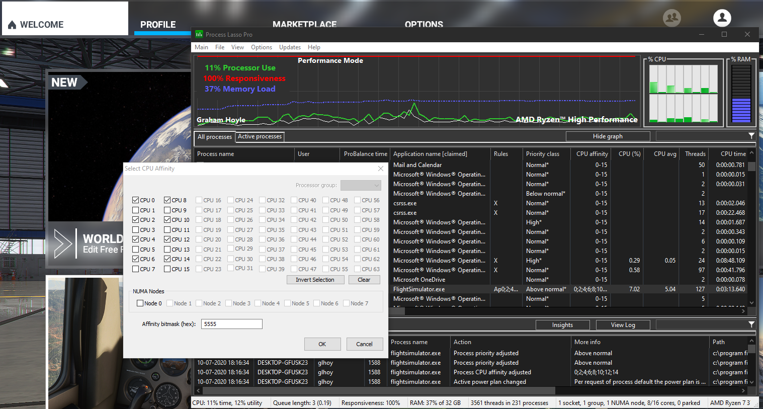763x409 pixels.
Task: Click the % RAM usage meter
Action: click(x=741, y=94)
